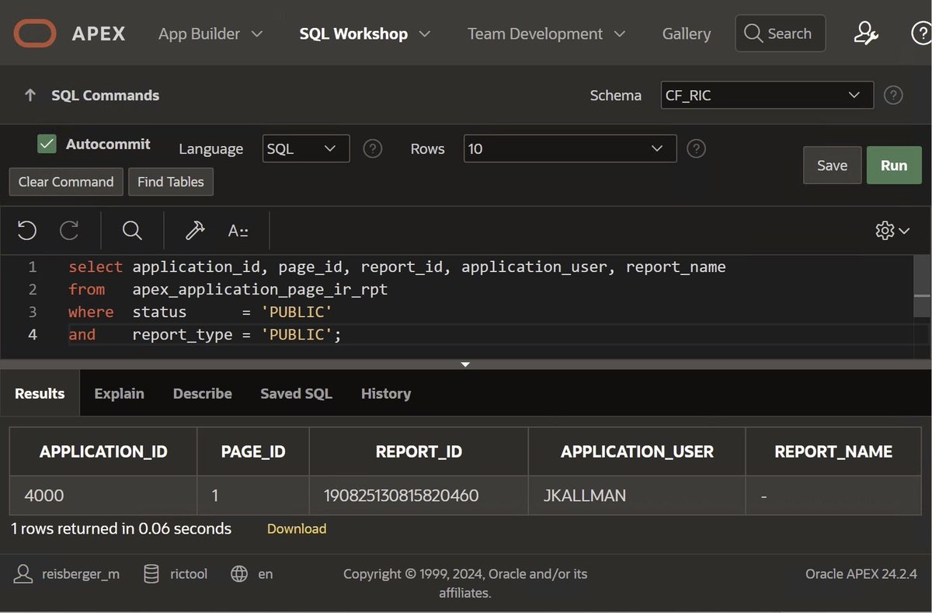Click the REPORT_ID column header

[x=419, y=451]
